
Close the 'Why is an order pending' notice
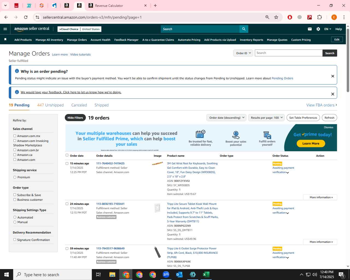click(x=333, y=76)
